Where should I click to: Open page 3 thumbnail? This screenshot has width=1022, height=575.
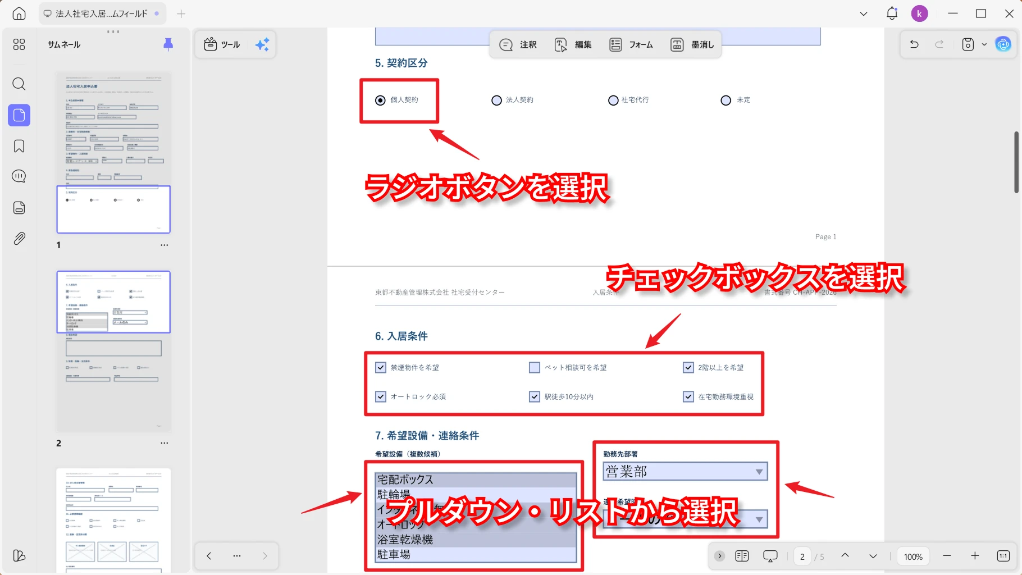(x=113, y=521)
